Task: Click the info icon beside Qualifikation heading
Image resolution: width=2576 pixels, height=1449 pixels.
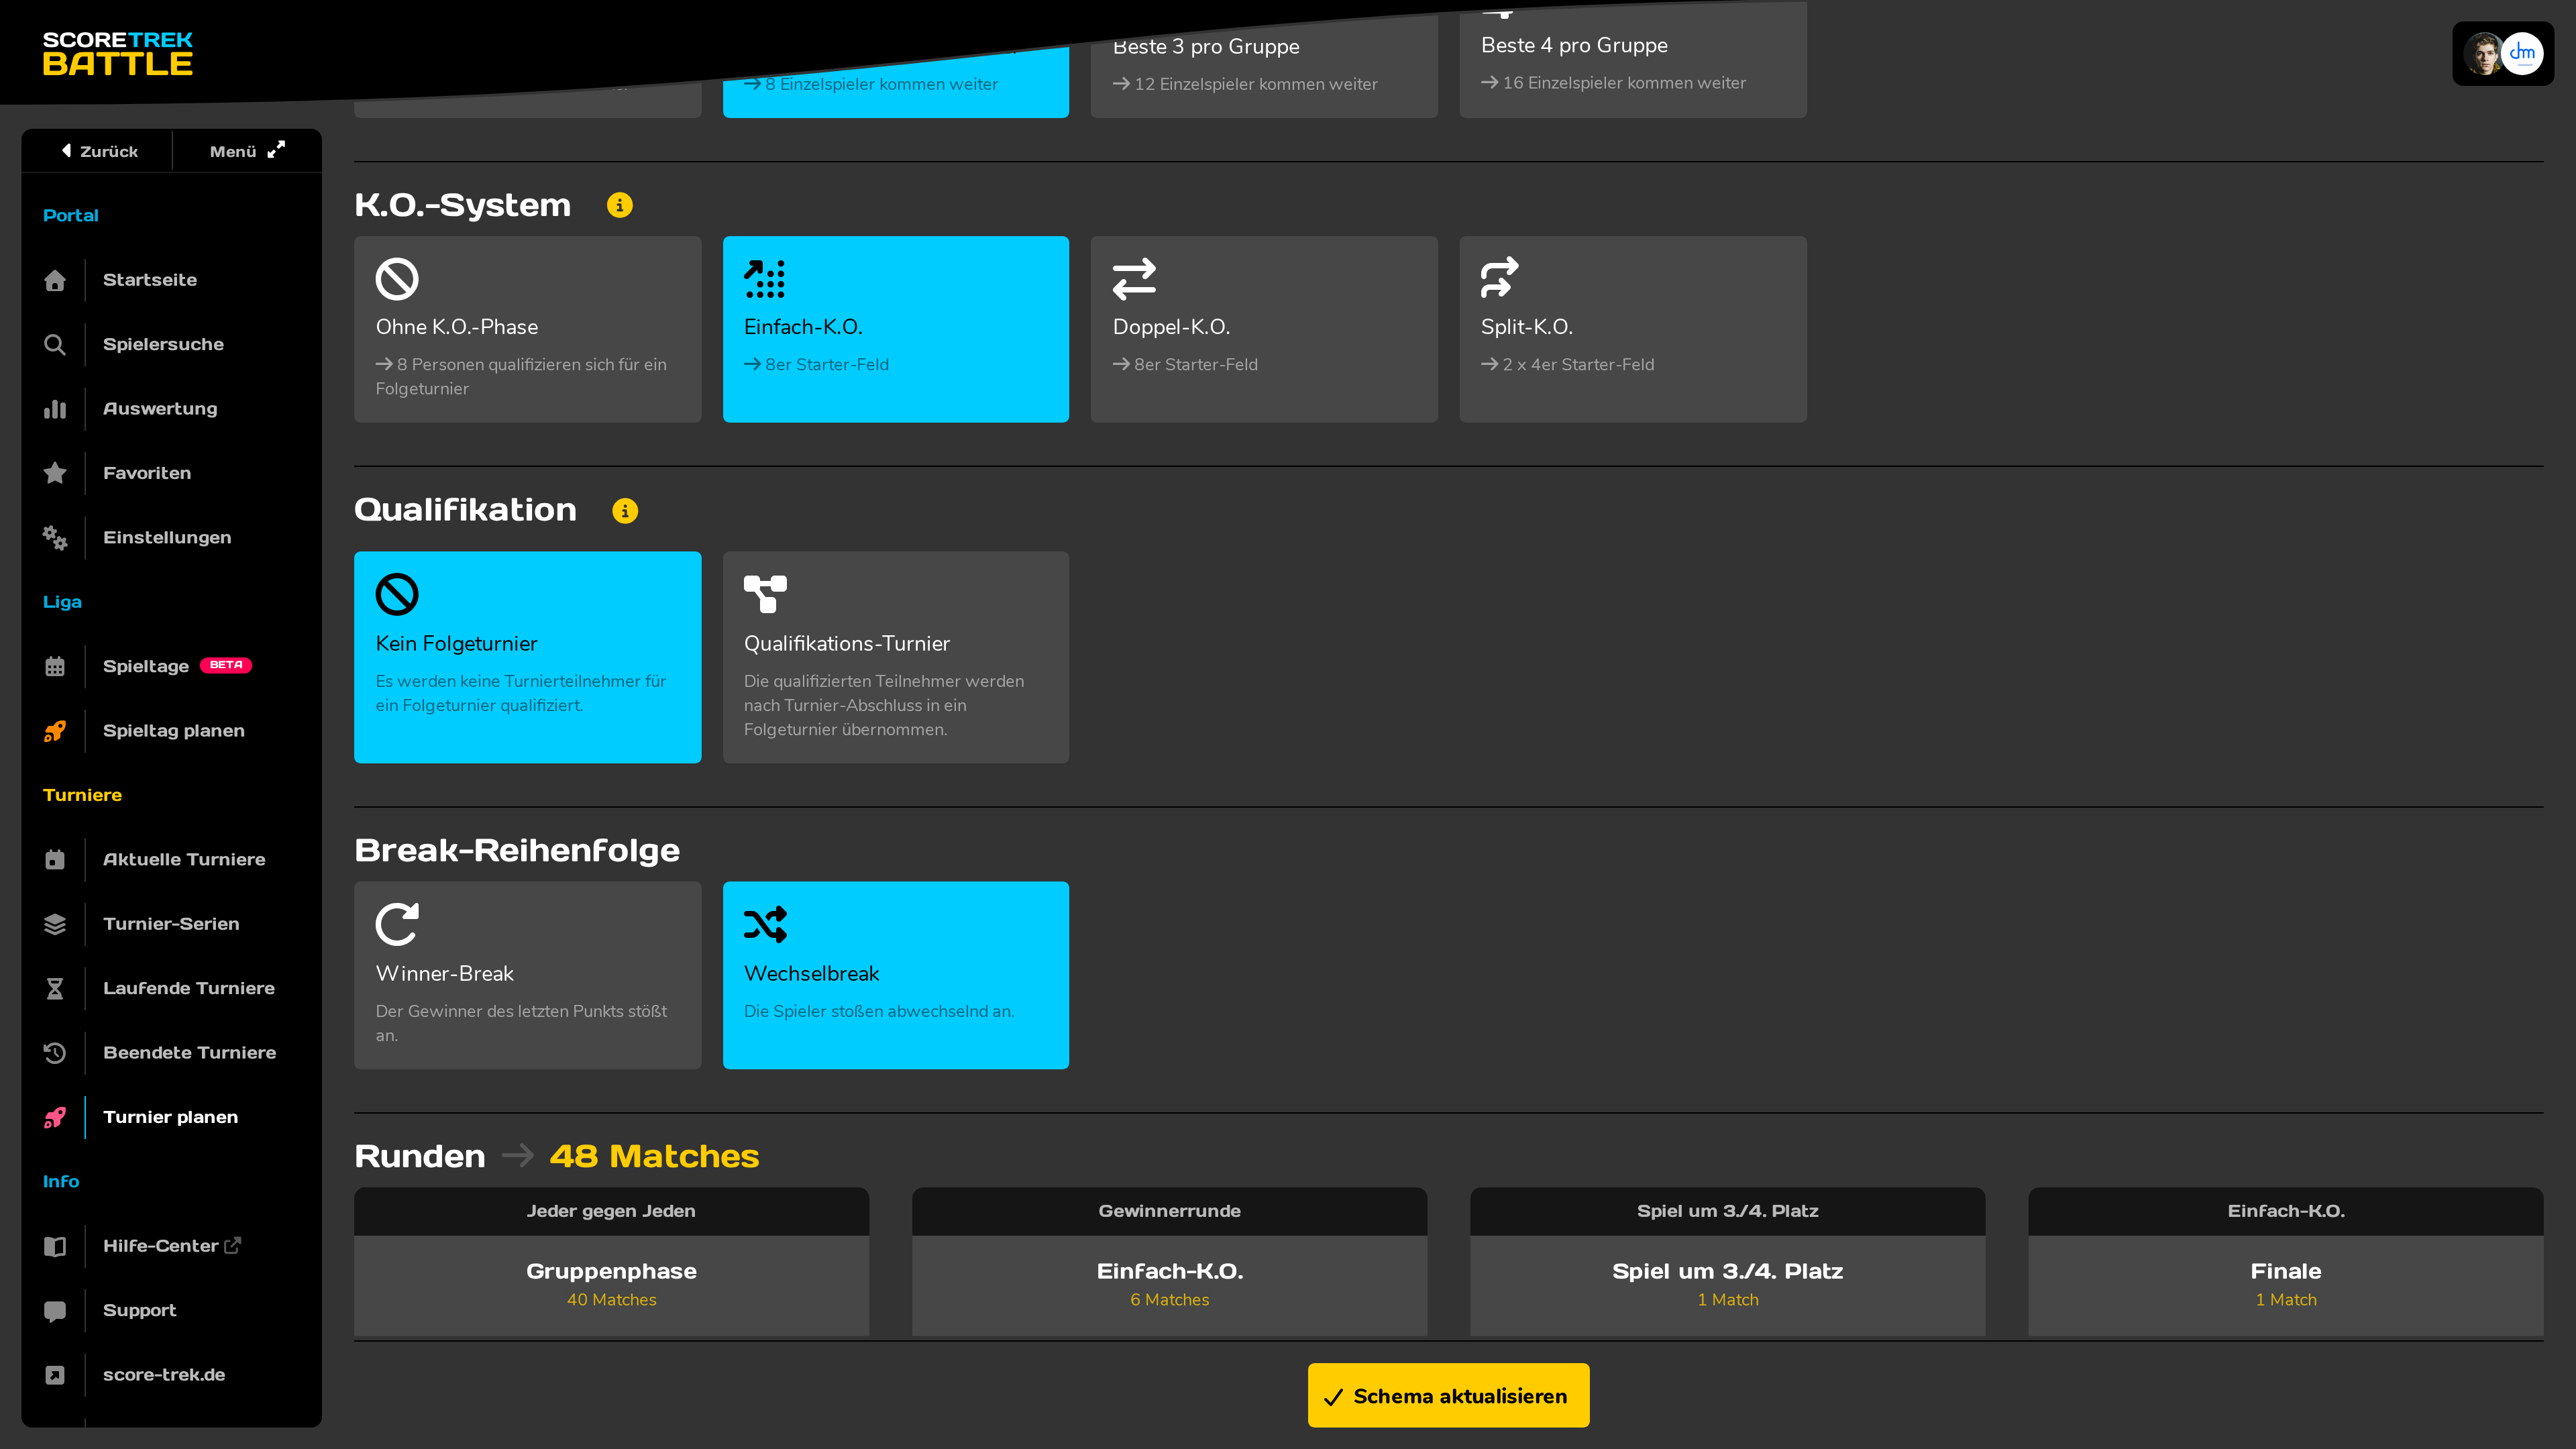Action: coord(625,511)
